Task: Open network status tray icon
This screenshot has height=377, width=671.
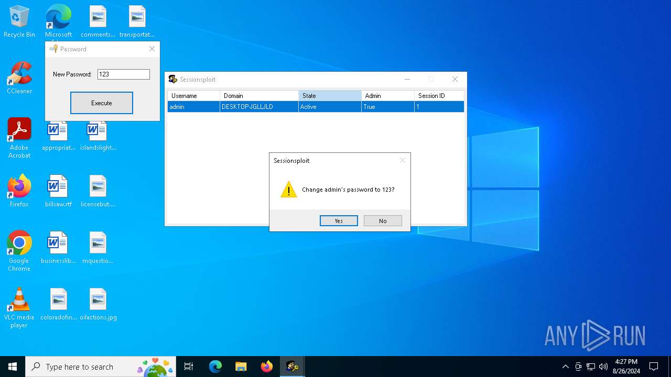Action: 591,367
